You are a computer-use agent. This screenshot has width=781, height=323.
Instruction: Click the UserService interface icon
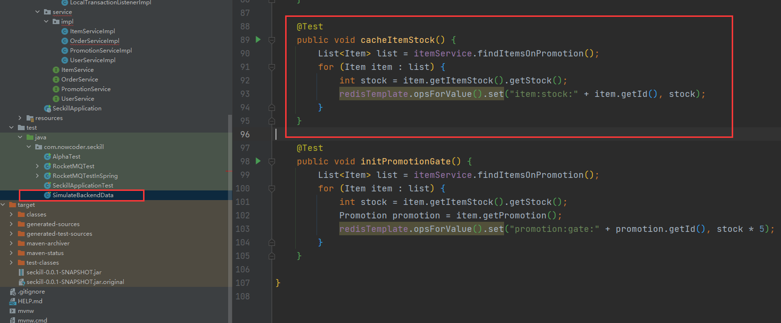tap(56, 99)
